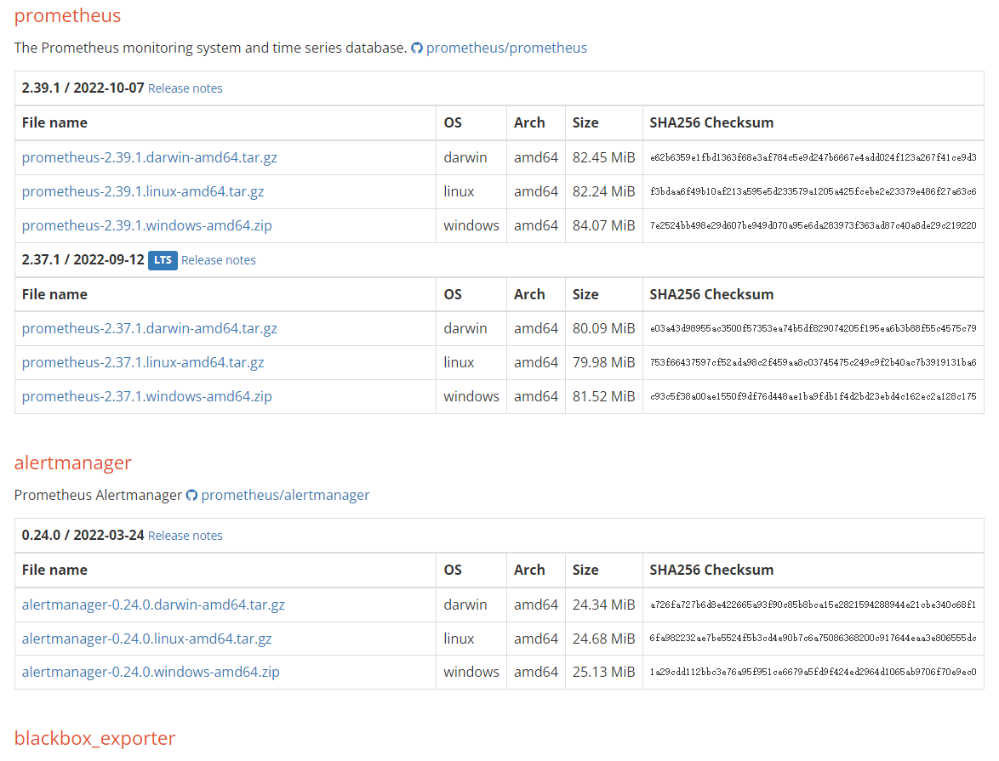Download prometheus-2.37.1.darwin-amd64.tar.gz

pos(150,328)
